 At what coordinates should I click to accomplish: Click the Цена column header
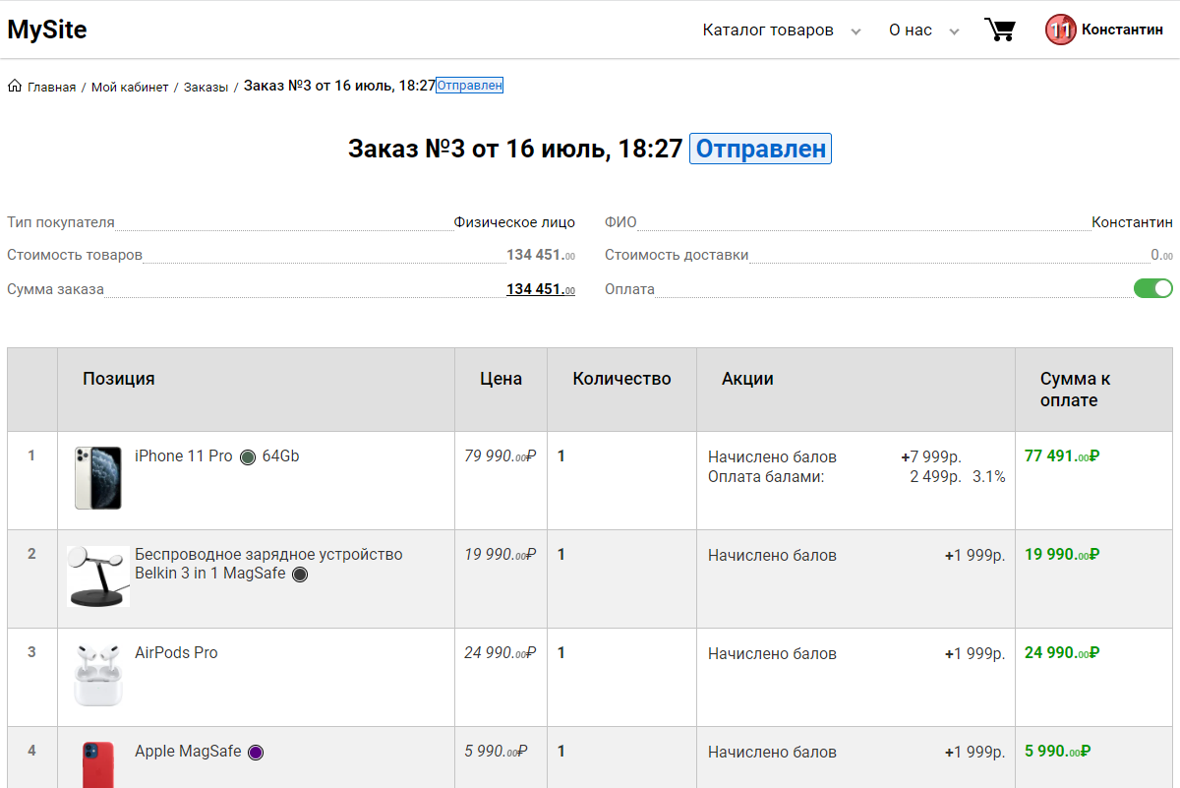[501, 379]
